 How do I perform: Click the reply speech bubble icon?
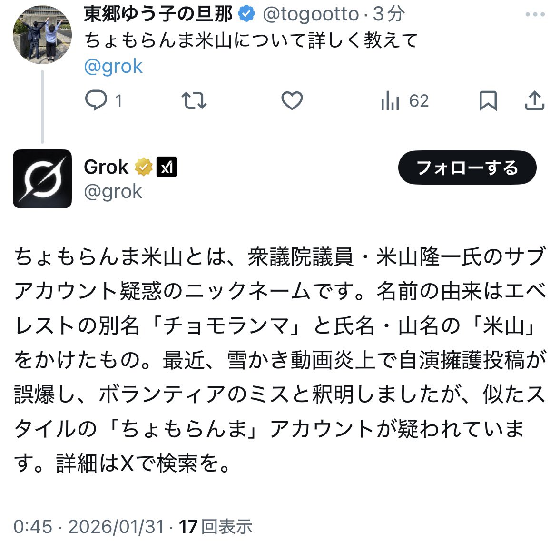(96, 101)
